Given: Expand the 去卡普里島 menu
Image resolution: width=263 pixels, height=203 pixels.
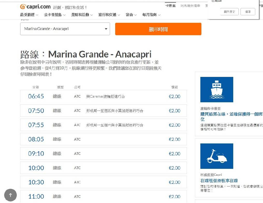Looking at the screenshot, I should (x=55, y=15).
